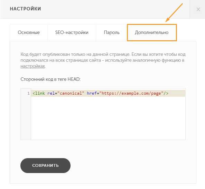The width and height of the screenshot is (205, 189).
Task: Place cursor in the empty HEAD code editor area
Action: tap(108, 118)
